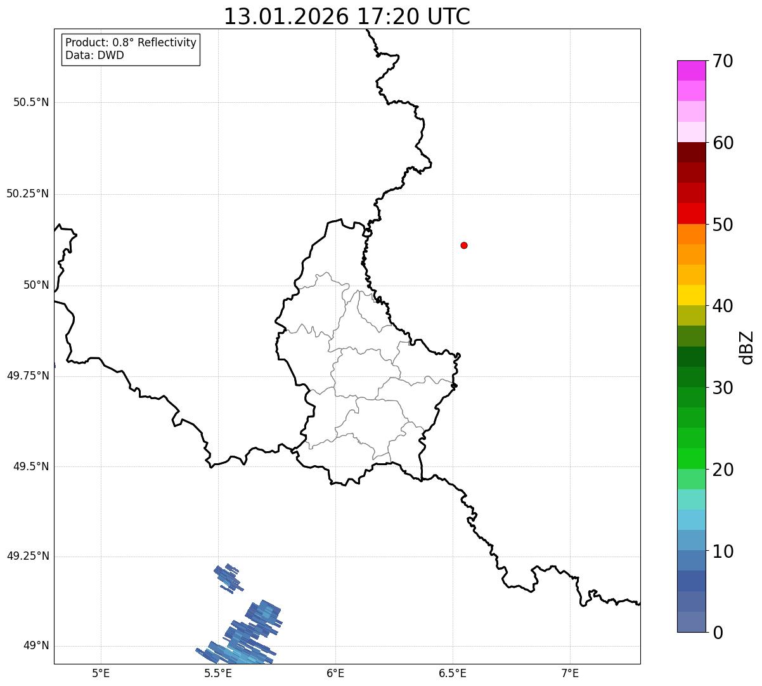
Task: Click the bright red 50 dBZ swatch
Action: click(691, 214)
